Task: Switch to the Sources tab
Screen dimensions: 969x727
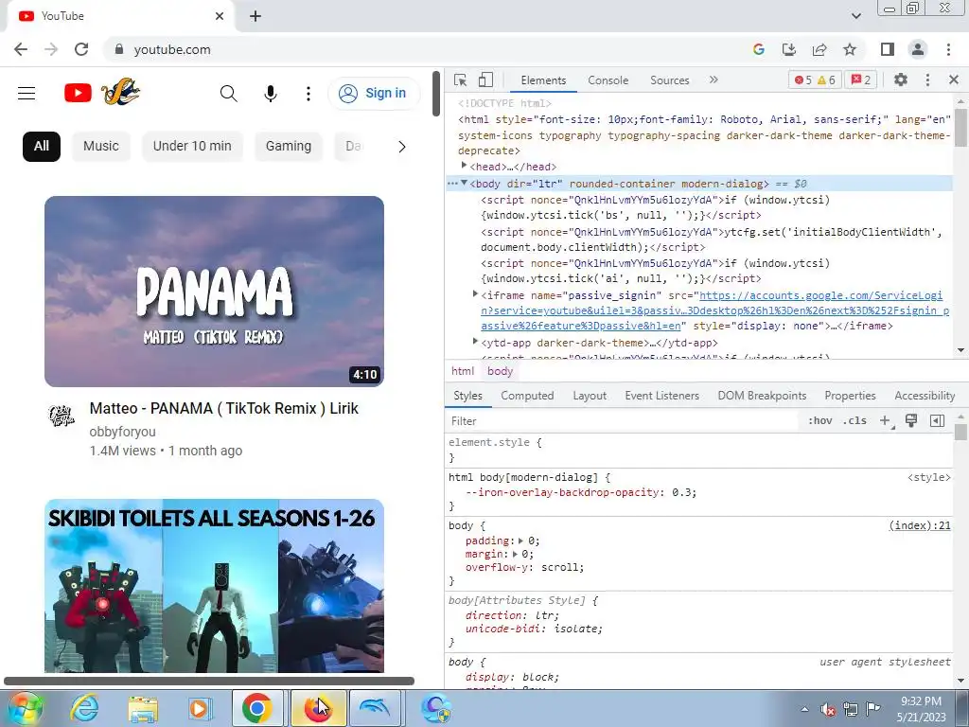Action: click(669, 80)
